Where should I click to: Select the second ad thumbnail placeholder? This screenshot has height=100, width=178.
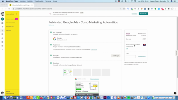(77, 72)
